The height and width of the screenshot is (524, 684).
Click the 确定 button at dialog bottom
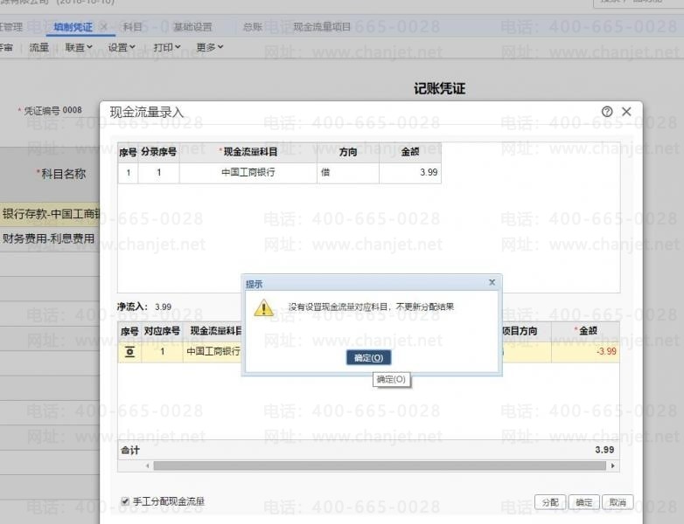(x=583, y=502)
